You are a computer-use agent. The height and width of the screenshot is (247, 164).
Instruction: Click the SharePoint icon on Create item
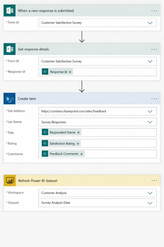10,99
